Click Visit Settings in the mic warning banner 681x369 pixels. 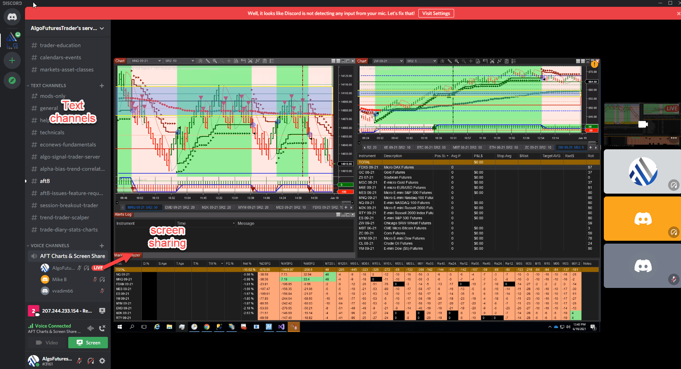[436, 13]
